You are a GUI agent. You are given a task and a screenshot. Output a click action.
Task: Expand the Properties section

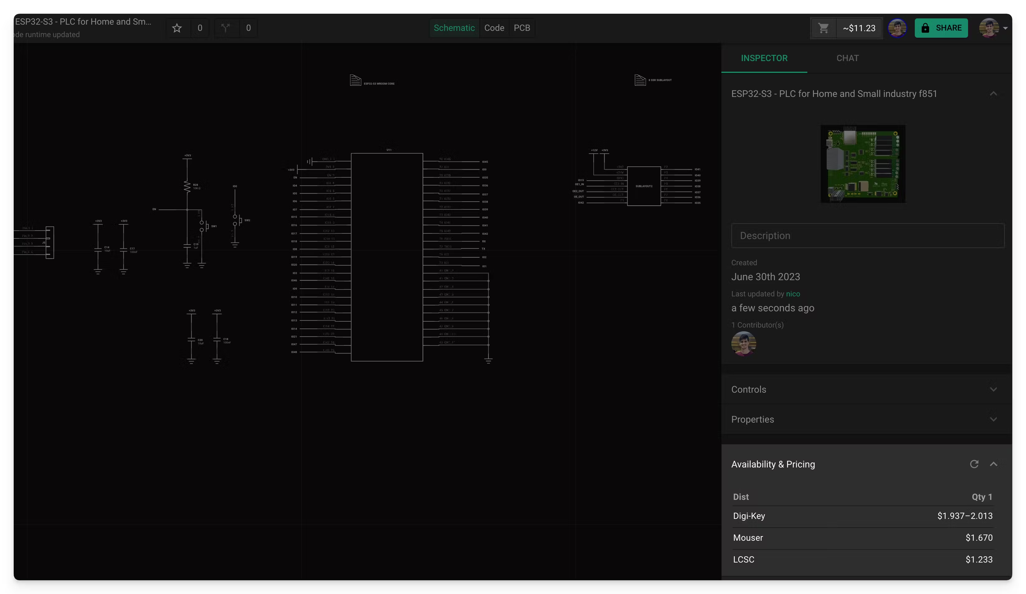867,419
